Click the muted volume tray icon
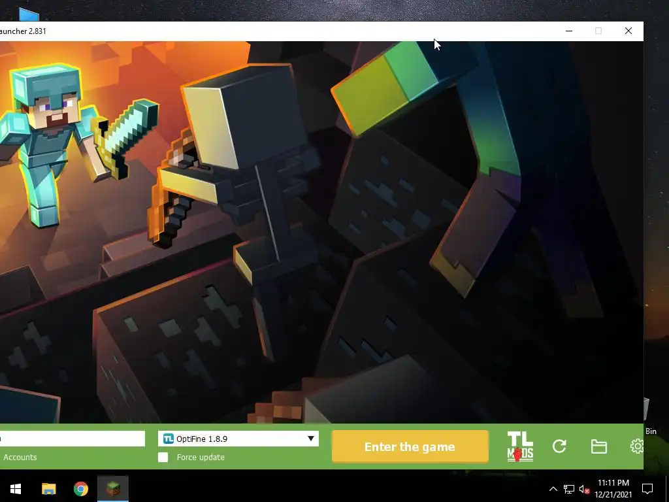This screenshot has height=502, width=669. (x=585, y=489)
